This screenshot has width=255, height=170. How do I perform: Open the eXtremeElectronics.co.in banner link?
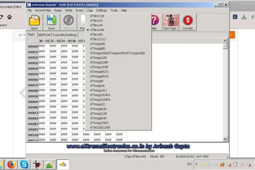pos(128,146)
